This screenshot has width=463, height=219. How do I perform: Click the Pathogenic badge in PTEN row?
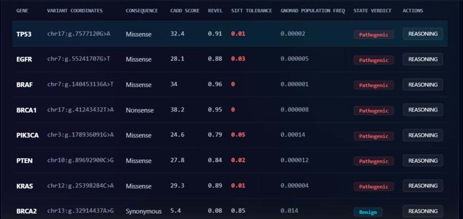tap(373, 161)
